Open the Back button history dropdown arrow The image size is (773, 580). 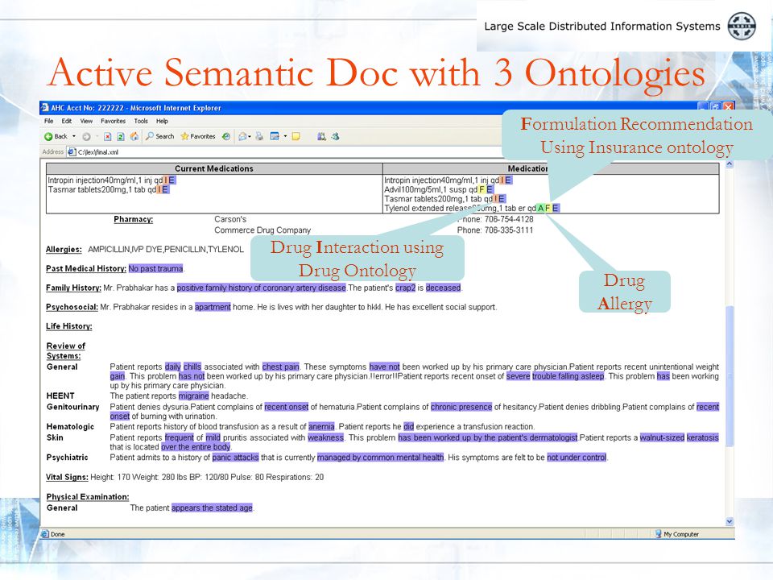(74, 137)
